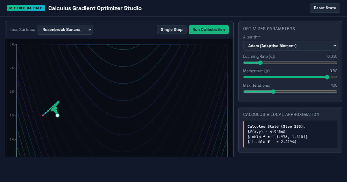Click the CALCULUS & LOCAL APPROXIMATION heading
The height and width of the screenshot is (182, 347).
(281, 114)
